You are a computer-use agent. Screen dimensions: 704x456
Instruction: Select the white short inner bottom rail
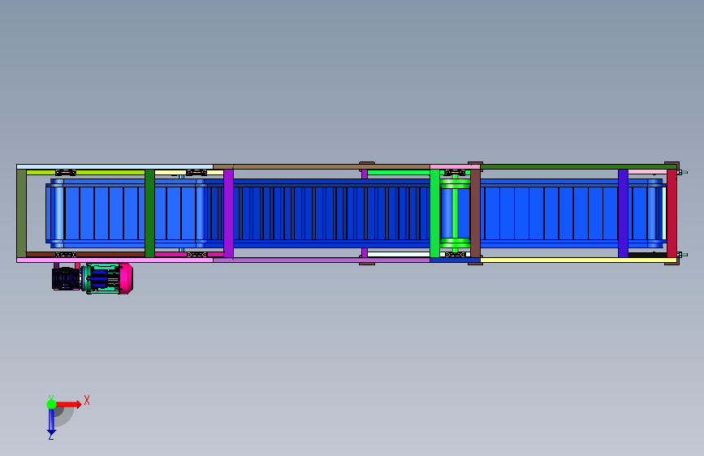(399, 255)
